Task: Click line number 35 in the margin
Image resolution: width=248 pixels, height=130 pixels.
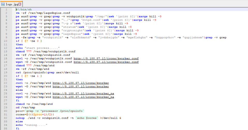Action: [5, 128]
